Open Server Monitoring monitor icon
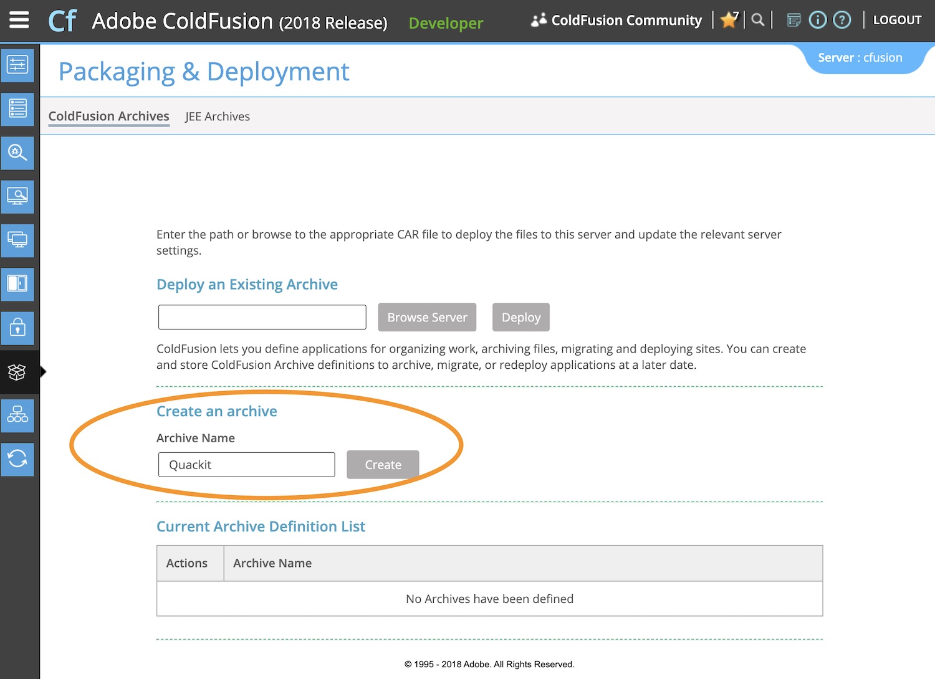This screenshot has width=935, height=679. click(x=17, y=196)
